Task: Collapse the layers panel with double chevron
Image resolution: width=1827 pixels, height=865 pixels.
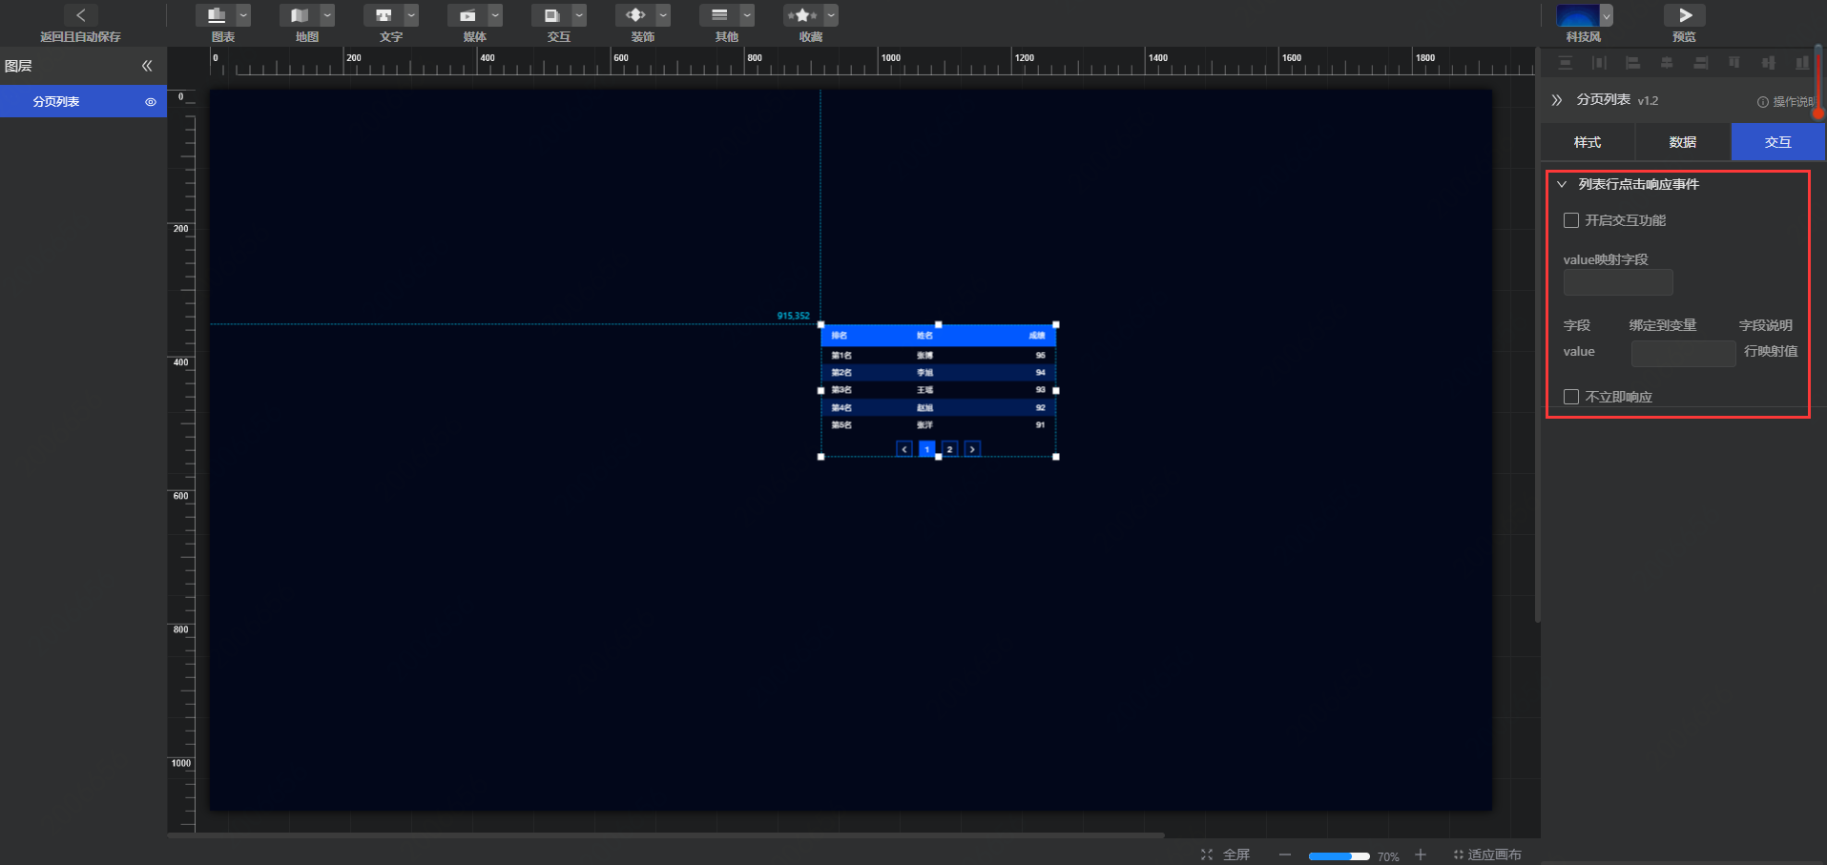Action: (x=147, y=66)
